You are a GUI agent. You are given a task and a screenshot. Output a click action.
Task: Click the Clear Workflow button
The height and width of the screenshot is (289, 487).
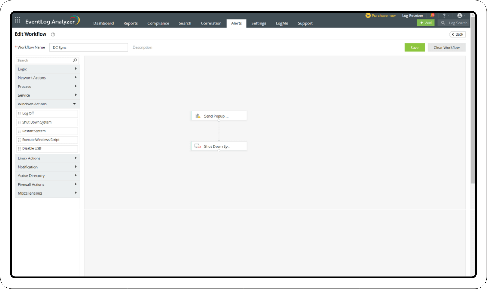446,47
